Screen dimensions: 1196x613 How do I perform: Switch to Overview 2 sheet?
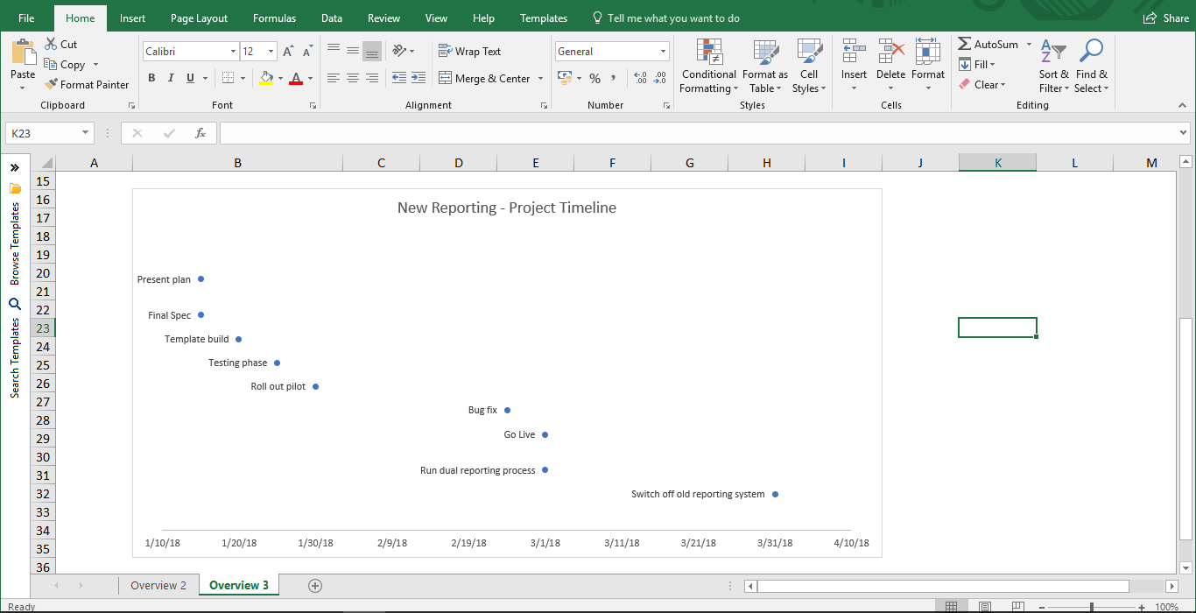tap(158, 585)
